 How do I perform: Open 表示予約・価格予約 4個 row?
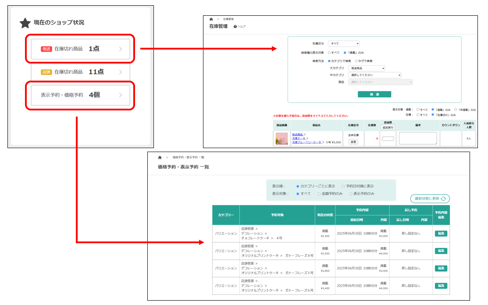pyautogui.click(x=80, y=95)
